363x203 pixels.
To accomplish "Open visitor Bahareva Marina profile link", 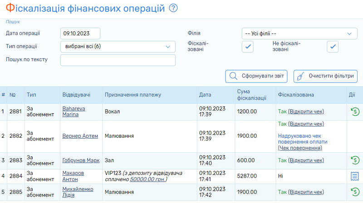I will (x=74, y=111).
